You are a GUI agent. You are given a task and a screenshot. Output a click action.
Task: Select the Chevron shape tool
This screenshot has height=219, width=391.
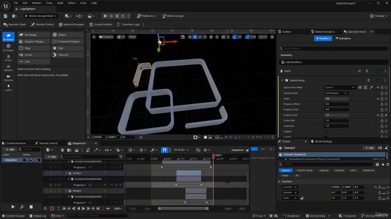(x=68, y=55)
